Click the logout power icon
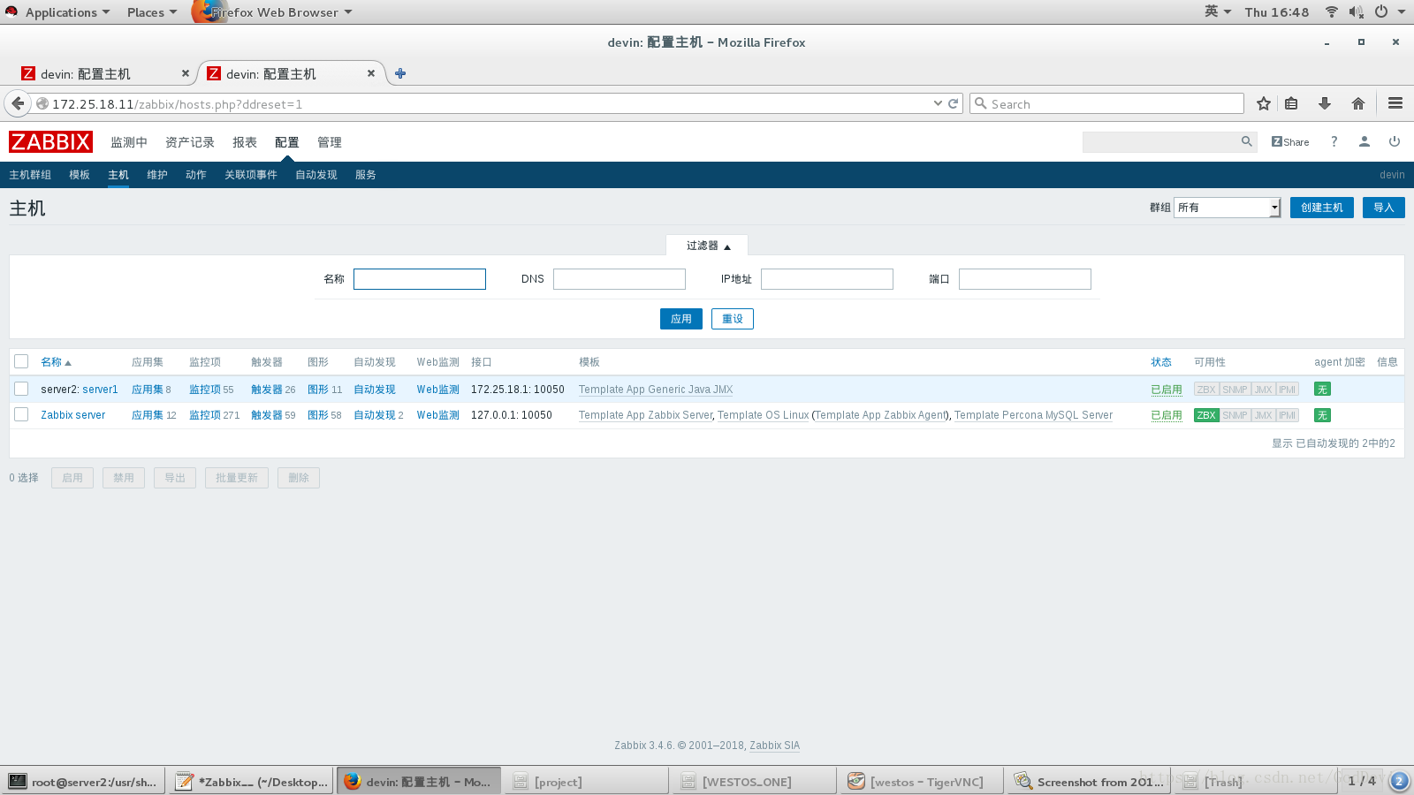Viewport: 1414px width, 795px height. tap(1395, 141)
